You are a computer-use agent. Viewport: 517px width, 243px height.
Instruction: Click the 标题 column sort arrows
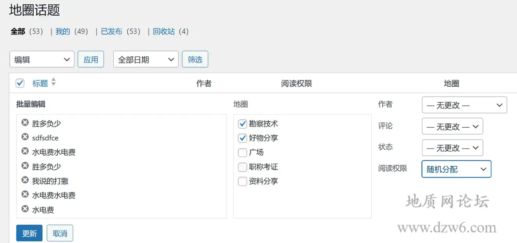[53, 83]
